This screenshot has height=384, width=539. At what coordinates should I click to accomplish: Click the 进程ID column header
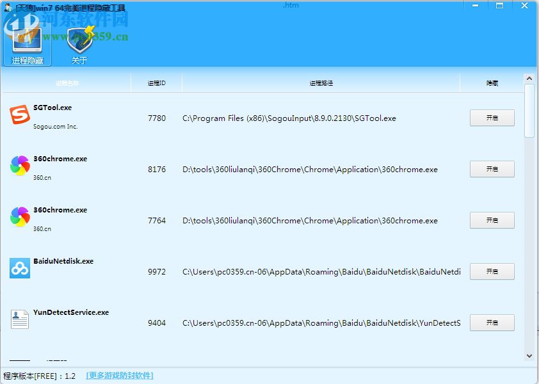point(157,83)
